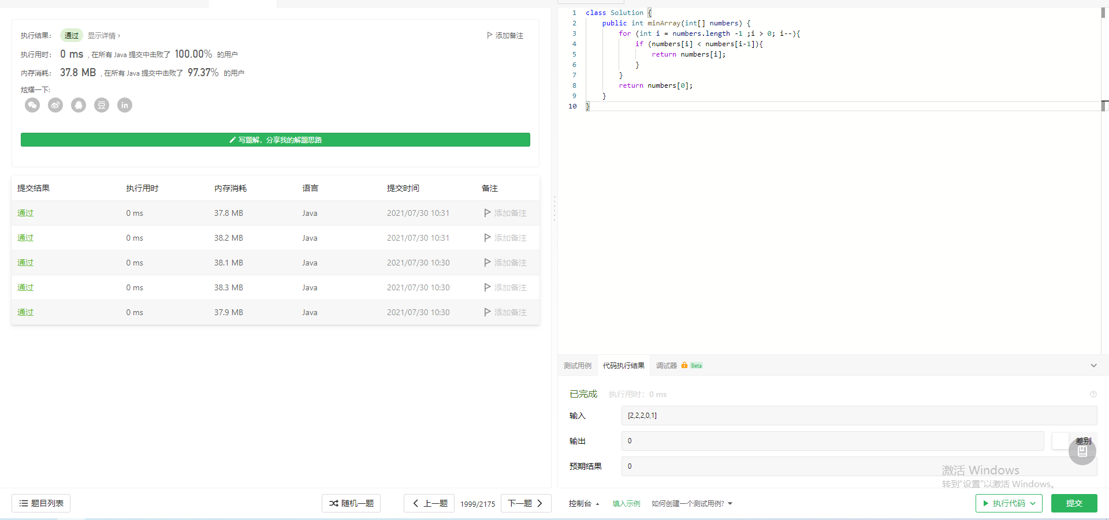Click the 'class Solution' code line
Image resolution: width=1109 pixels, height=520 pixels.
click(x=619, y=13)
